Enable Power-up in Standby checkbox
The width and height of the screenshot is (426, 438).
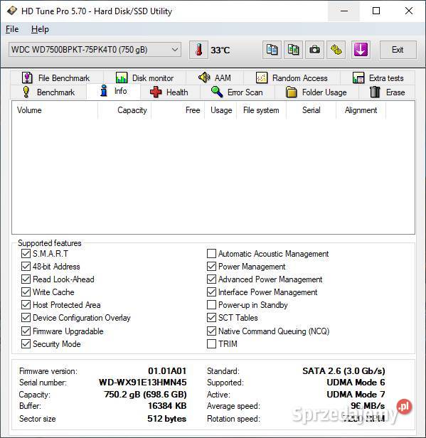pos(211,305)
